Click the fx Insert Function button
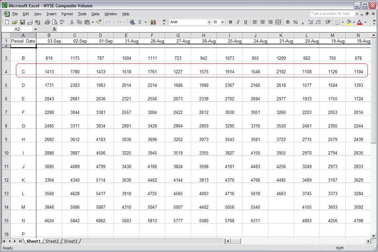The image size is (378, 252). [x=55, y=29]
